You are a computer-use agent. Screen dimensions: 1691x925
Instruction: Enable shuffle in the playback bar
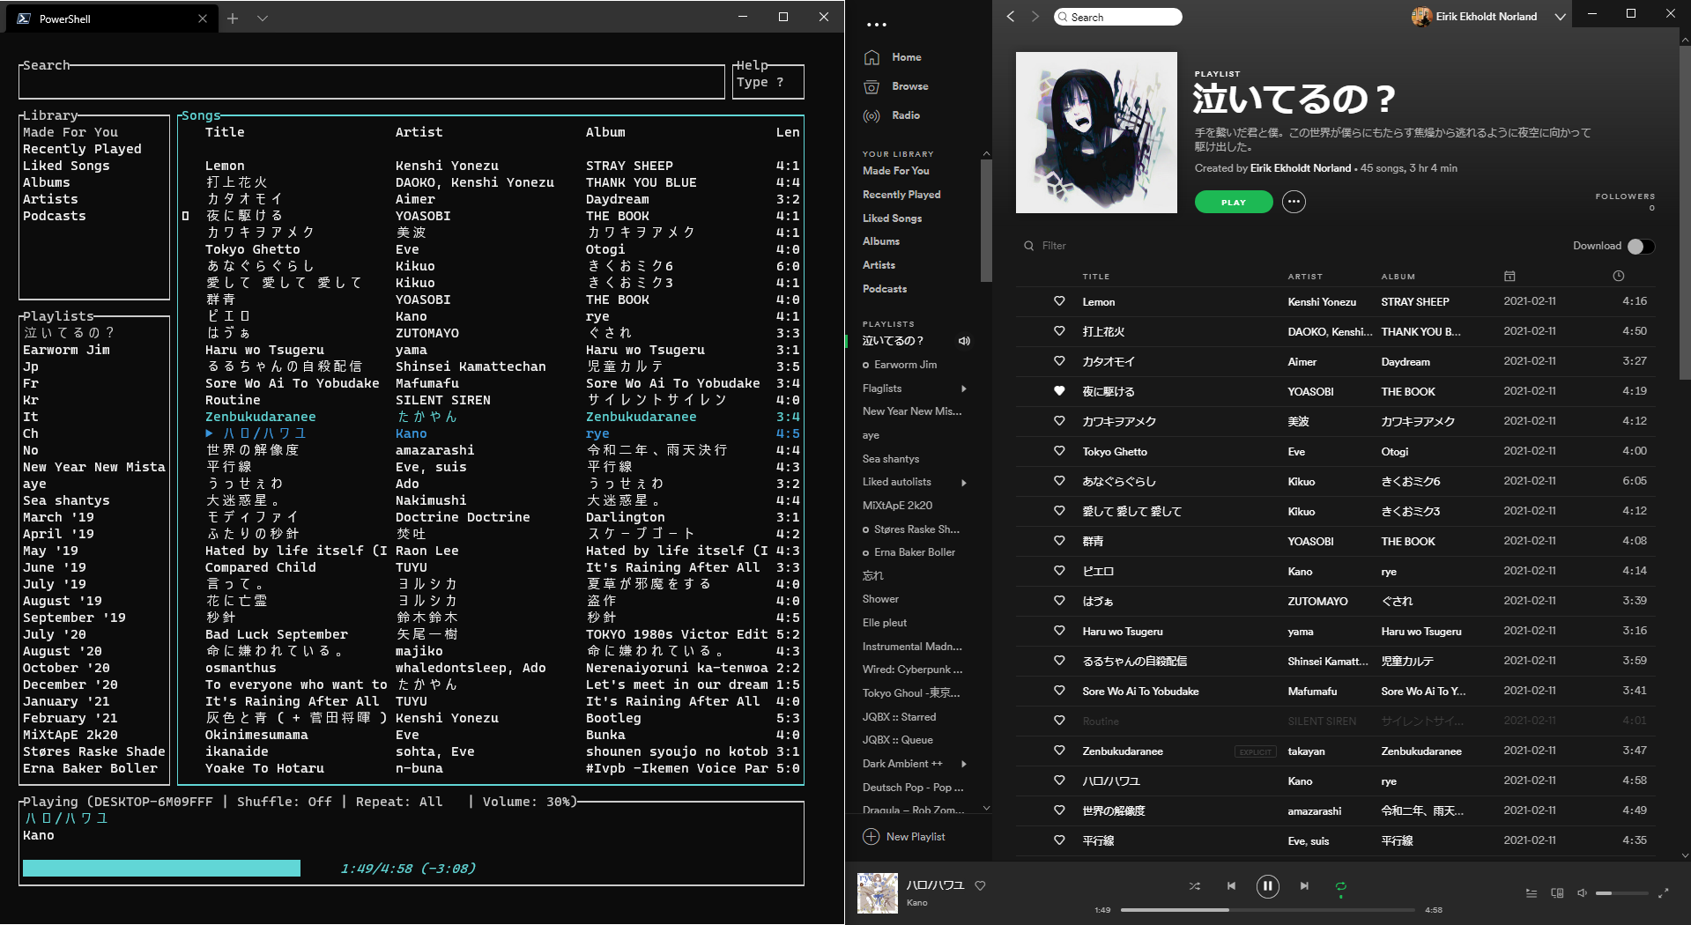(1195, 886)
